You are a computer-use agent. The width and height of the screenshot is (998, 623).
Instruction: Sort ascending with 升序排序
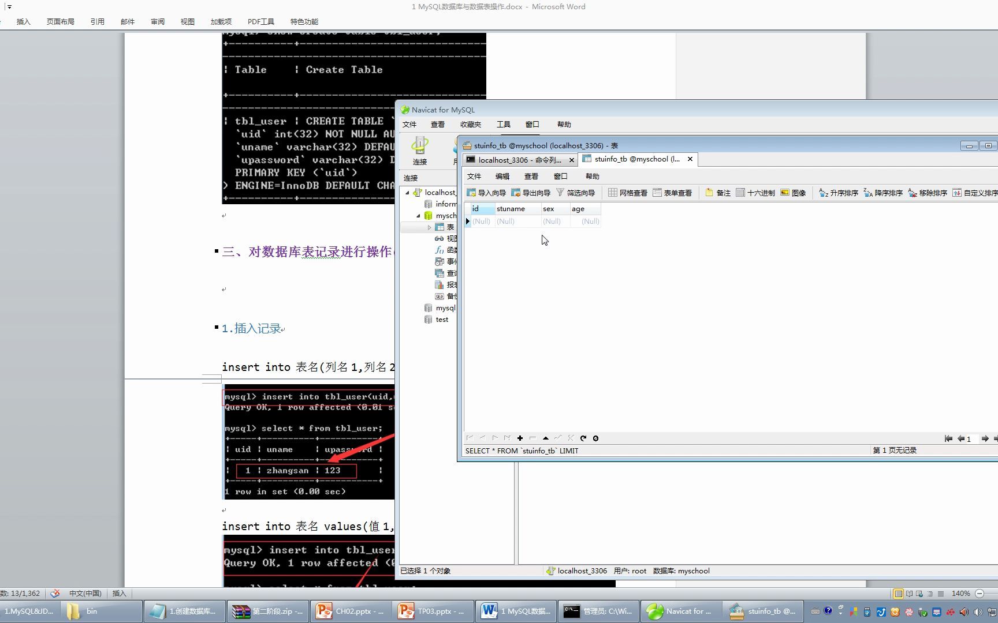coord(839,193)
